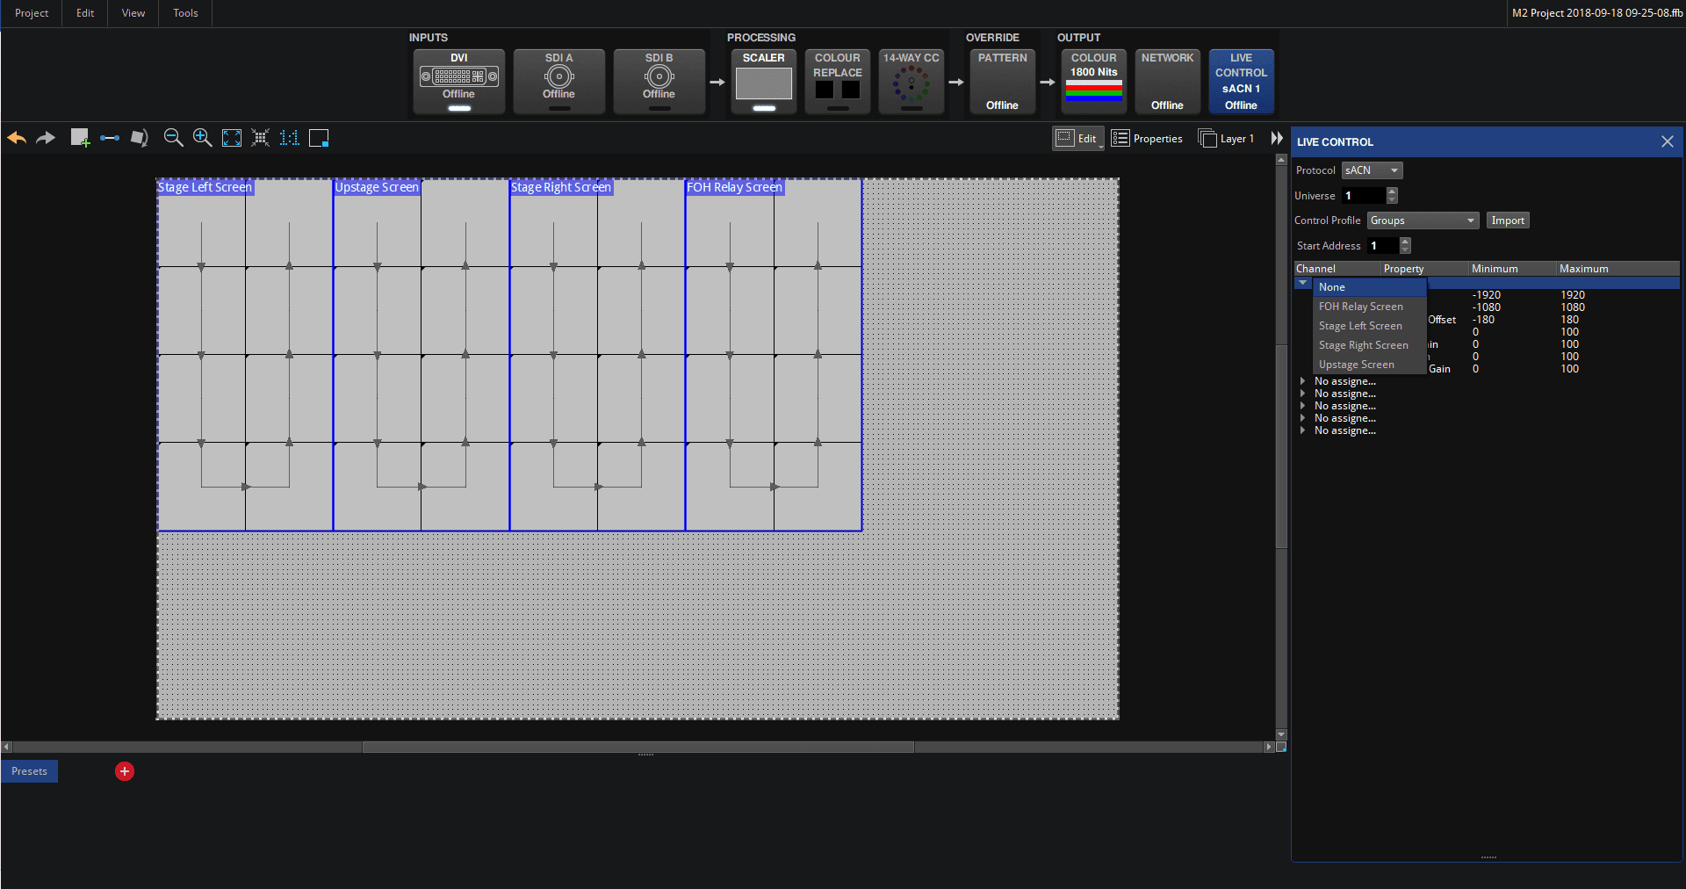
Task: Open the Layer 1 selector
Action: (x=1226, y=139)
